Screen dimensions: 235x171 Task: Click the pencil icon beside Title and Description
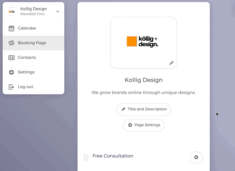coord(123,109)
